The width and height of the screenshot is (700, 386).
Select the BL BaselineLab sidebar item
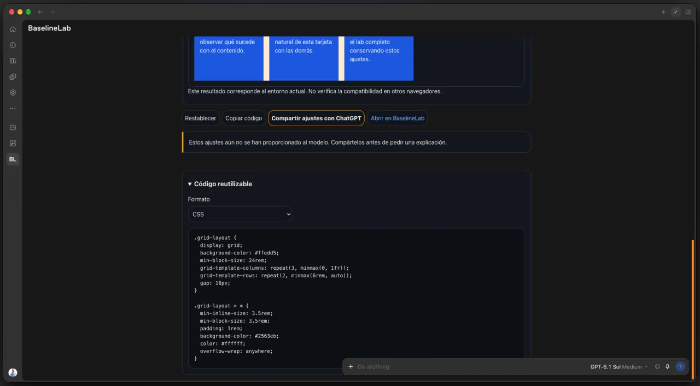click(x=13, y=159)
